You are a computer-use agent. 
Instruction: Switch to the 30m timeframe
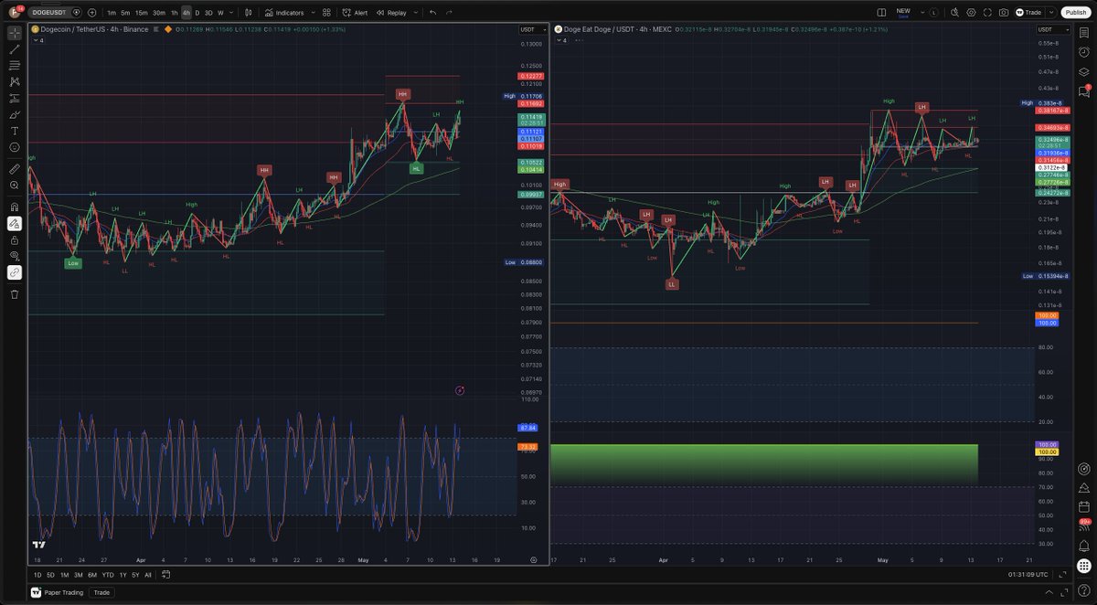159,13
